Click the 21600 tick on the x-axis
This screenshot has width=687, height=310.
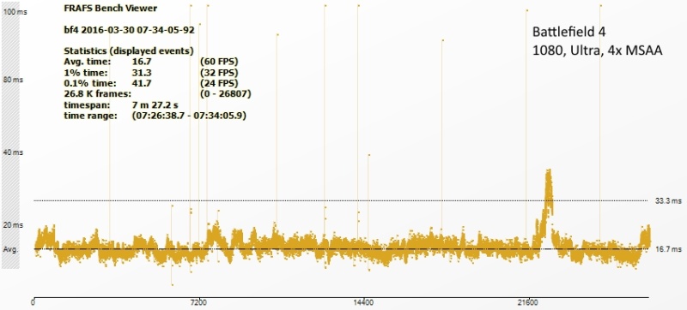[x=528, y=302]
